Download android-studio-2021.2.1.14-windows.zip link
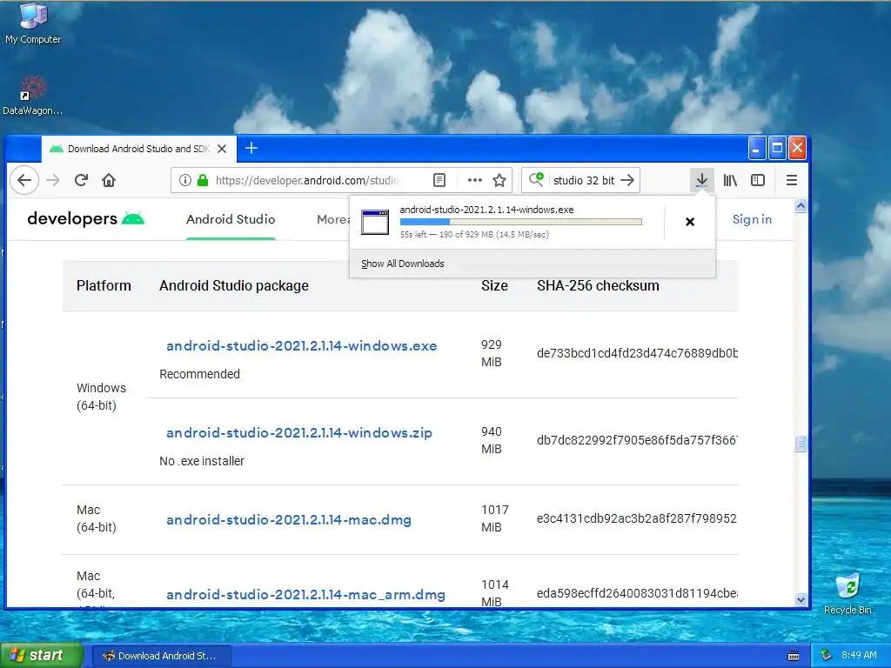Viewport: 891px width, 668px height. [x=299, y=433]
